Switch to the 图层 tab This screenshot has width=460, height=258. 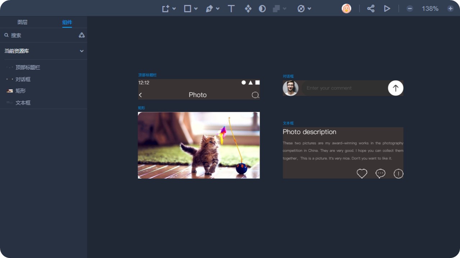coord(22,22)
